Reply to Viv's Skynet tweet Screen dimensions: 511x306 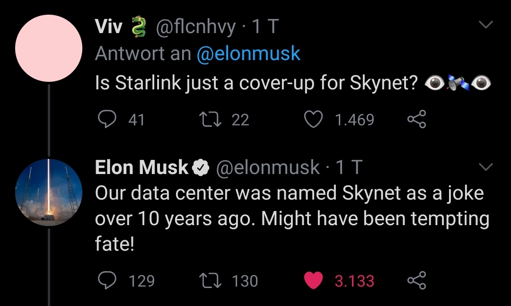pos(107,120)
